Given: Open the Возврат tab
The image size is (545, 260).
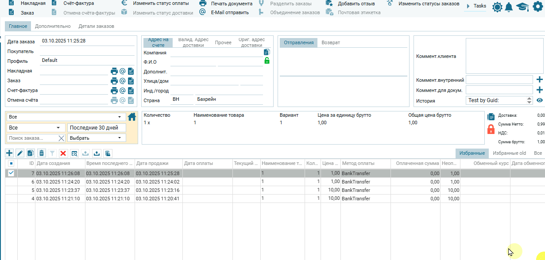Looking at the screenshot, I should click(x=331, y=42).
